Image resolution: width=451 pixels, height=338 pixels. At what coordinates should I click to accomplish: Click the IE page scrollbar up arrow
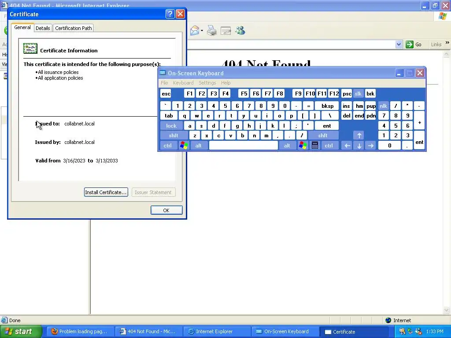pos(447,54)
